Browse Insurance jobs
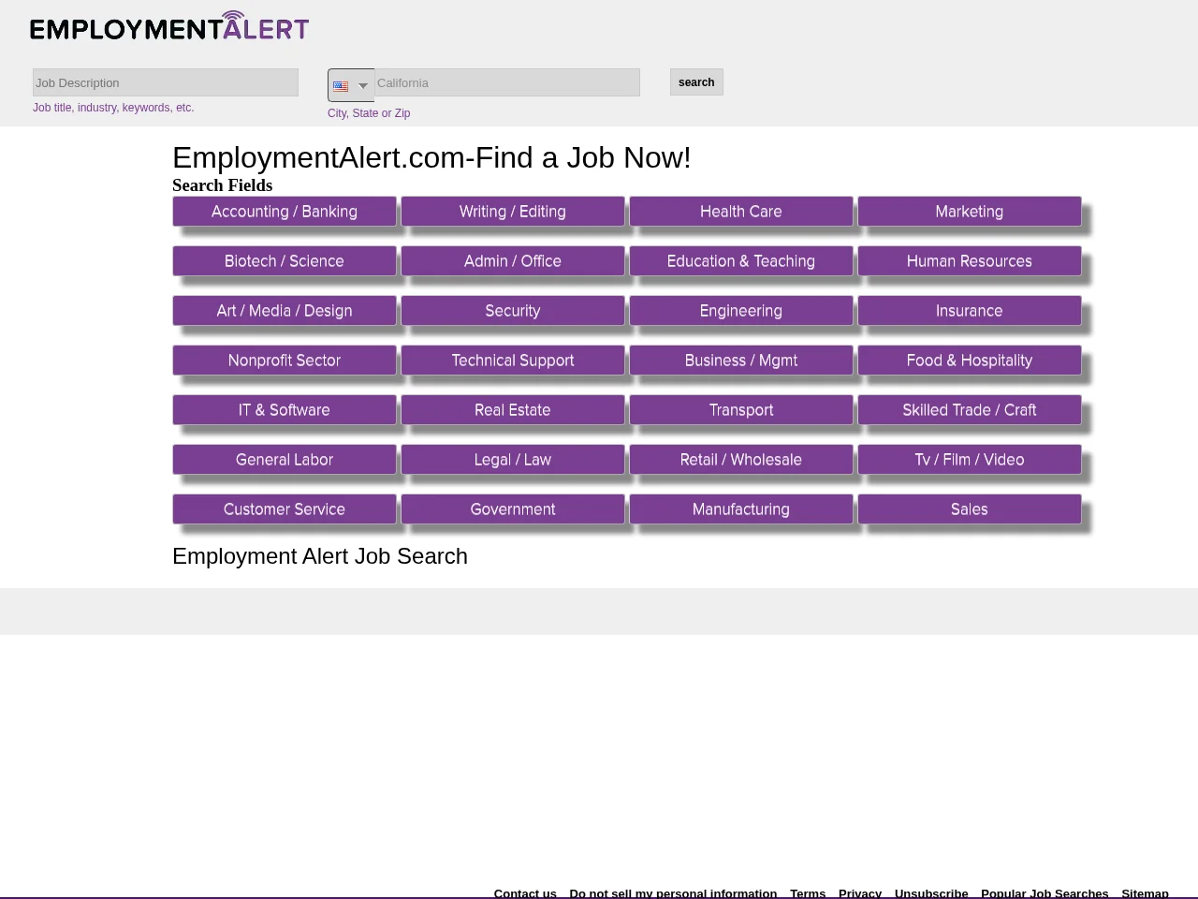Viewport: 1198px width, 899px height. (x=970, y=311)
